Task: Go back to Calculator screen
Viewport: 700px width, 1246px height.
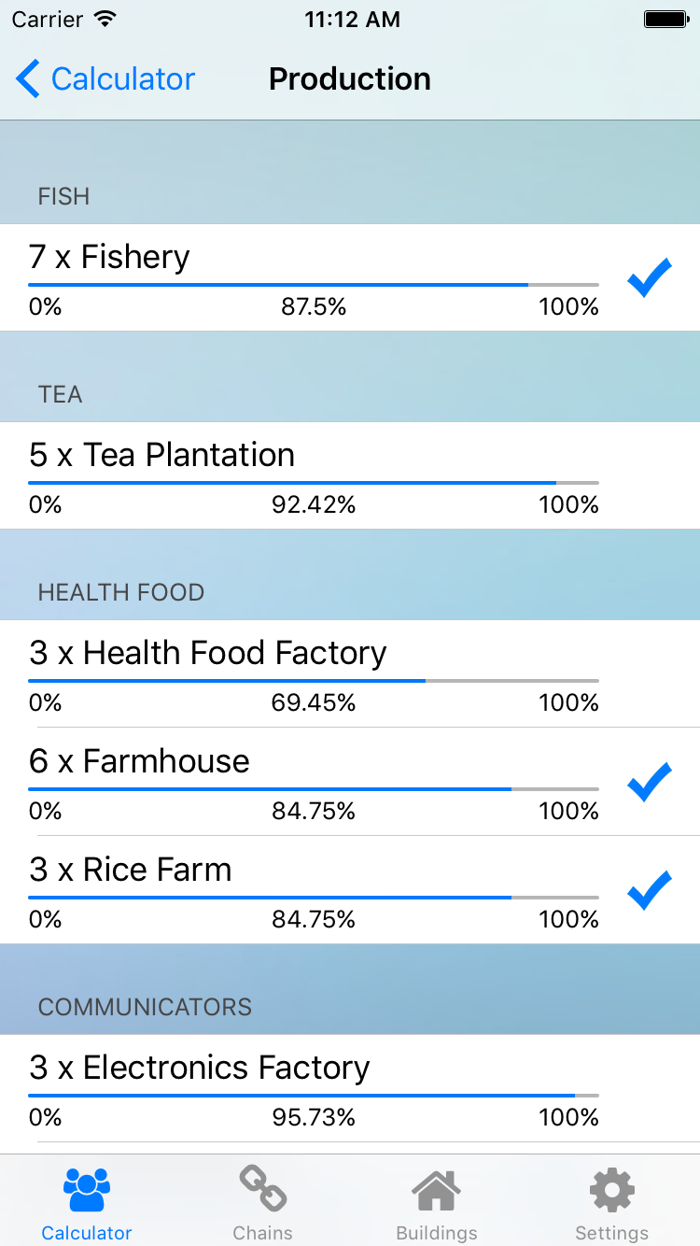Action: point(105,79)
